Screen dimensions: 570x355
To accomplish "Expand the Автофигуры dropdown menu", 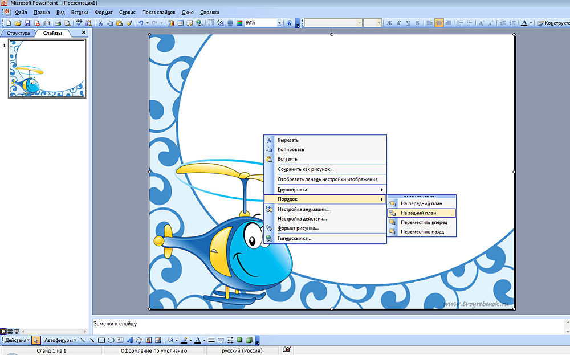I will [60, 341].
